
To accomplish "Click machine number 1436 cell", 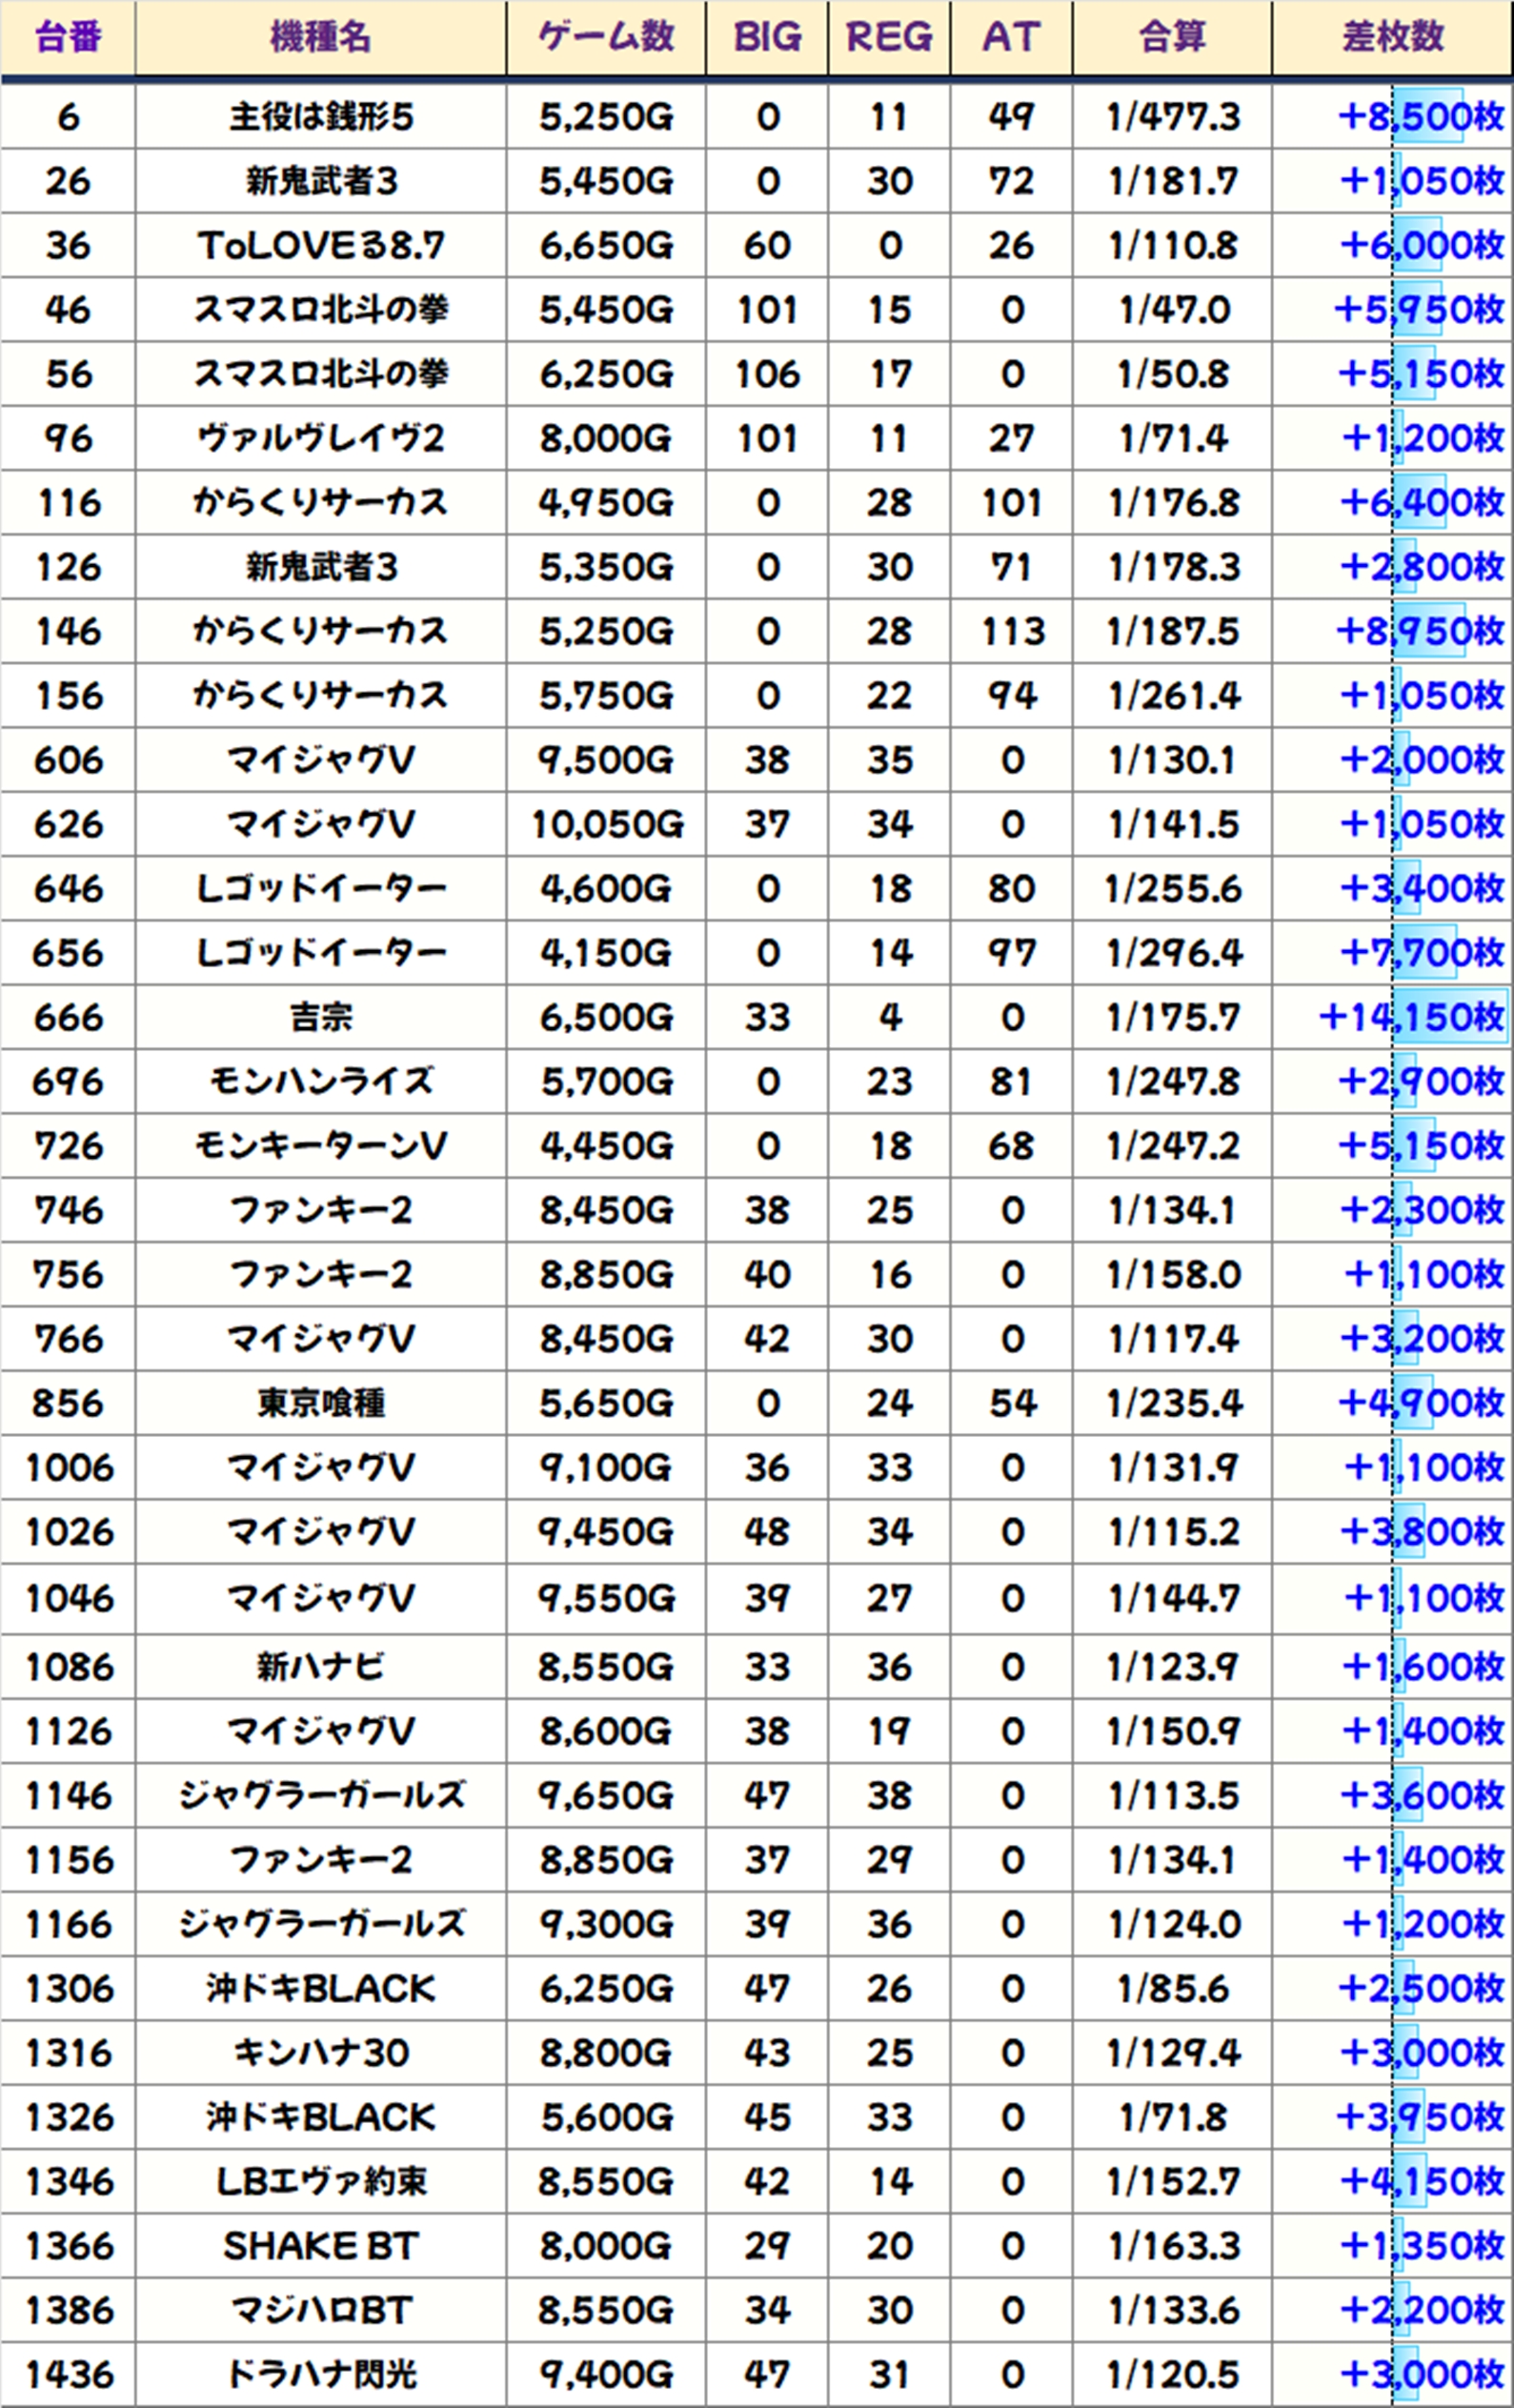I will point(68,2374).
